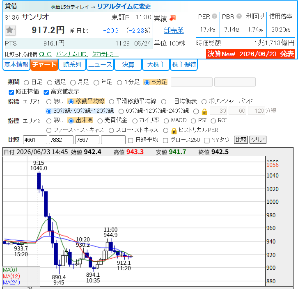Image resolution: width=298 pixels, height=289 pixels.
Task: Click the second blank period date field
Action: 235,82
